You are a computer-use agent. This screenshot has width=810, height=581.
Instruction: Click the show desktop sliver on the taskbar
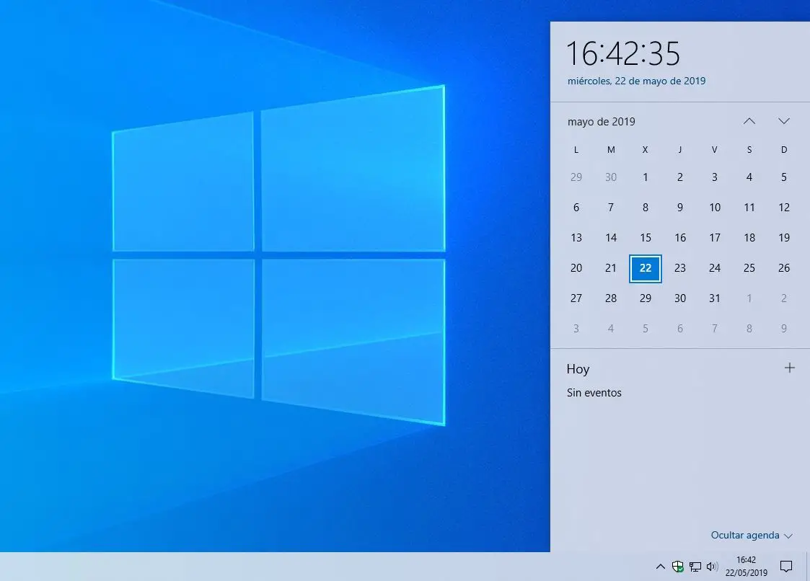(x=807, y=567)
